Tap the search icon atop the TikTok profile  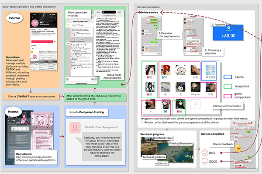pyautogui.click(x=52, y=17)
